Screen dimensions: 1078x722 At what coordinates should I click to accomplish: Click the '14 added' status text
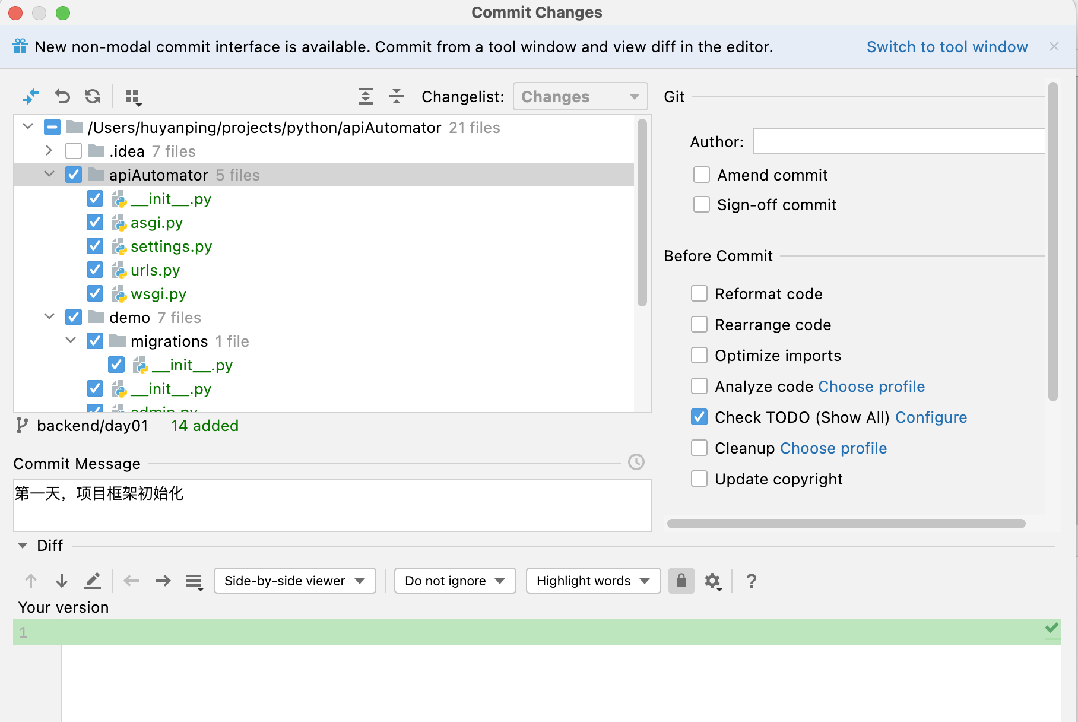click(x=205, y=426)
